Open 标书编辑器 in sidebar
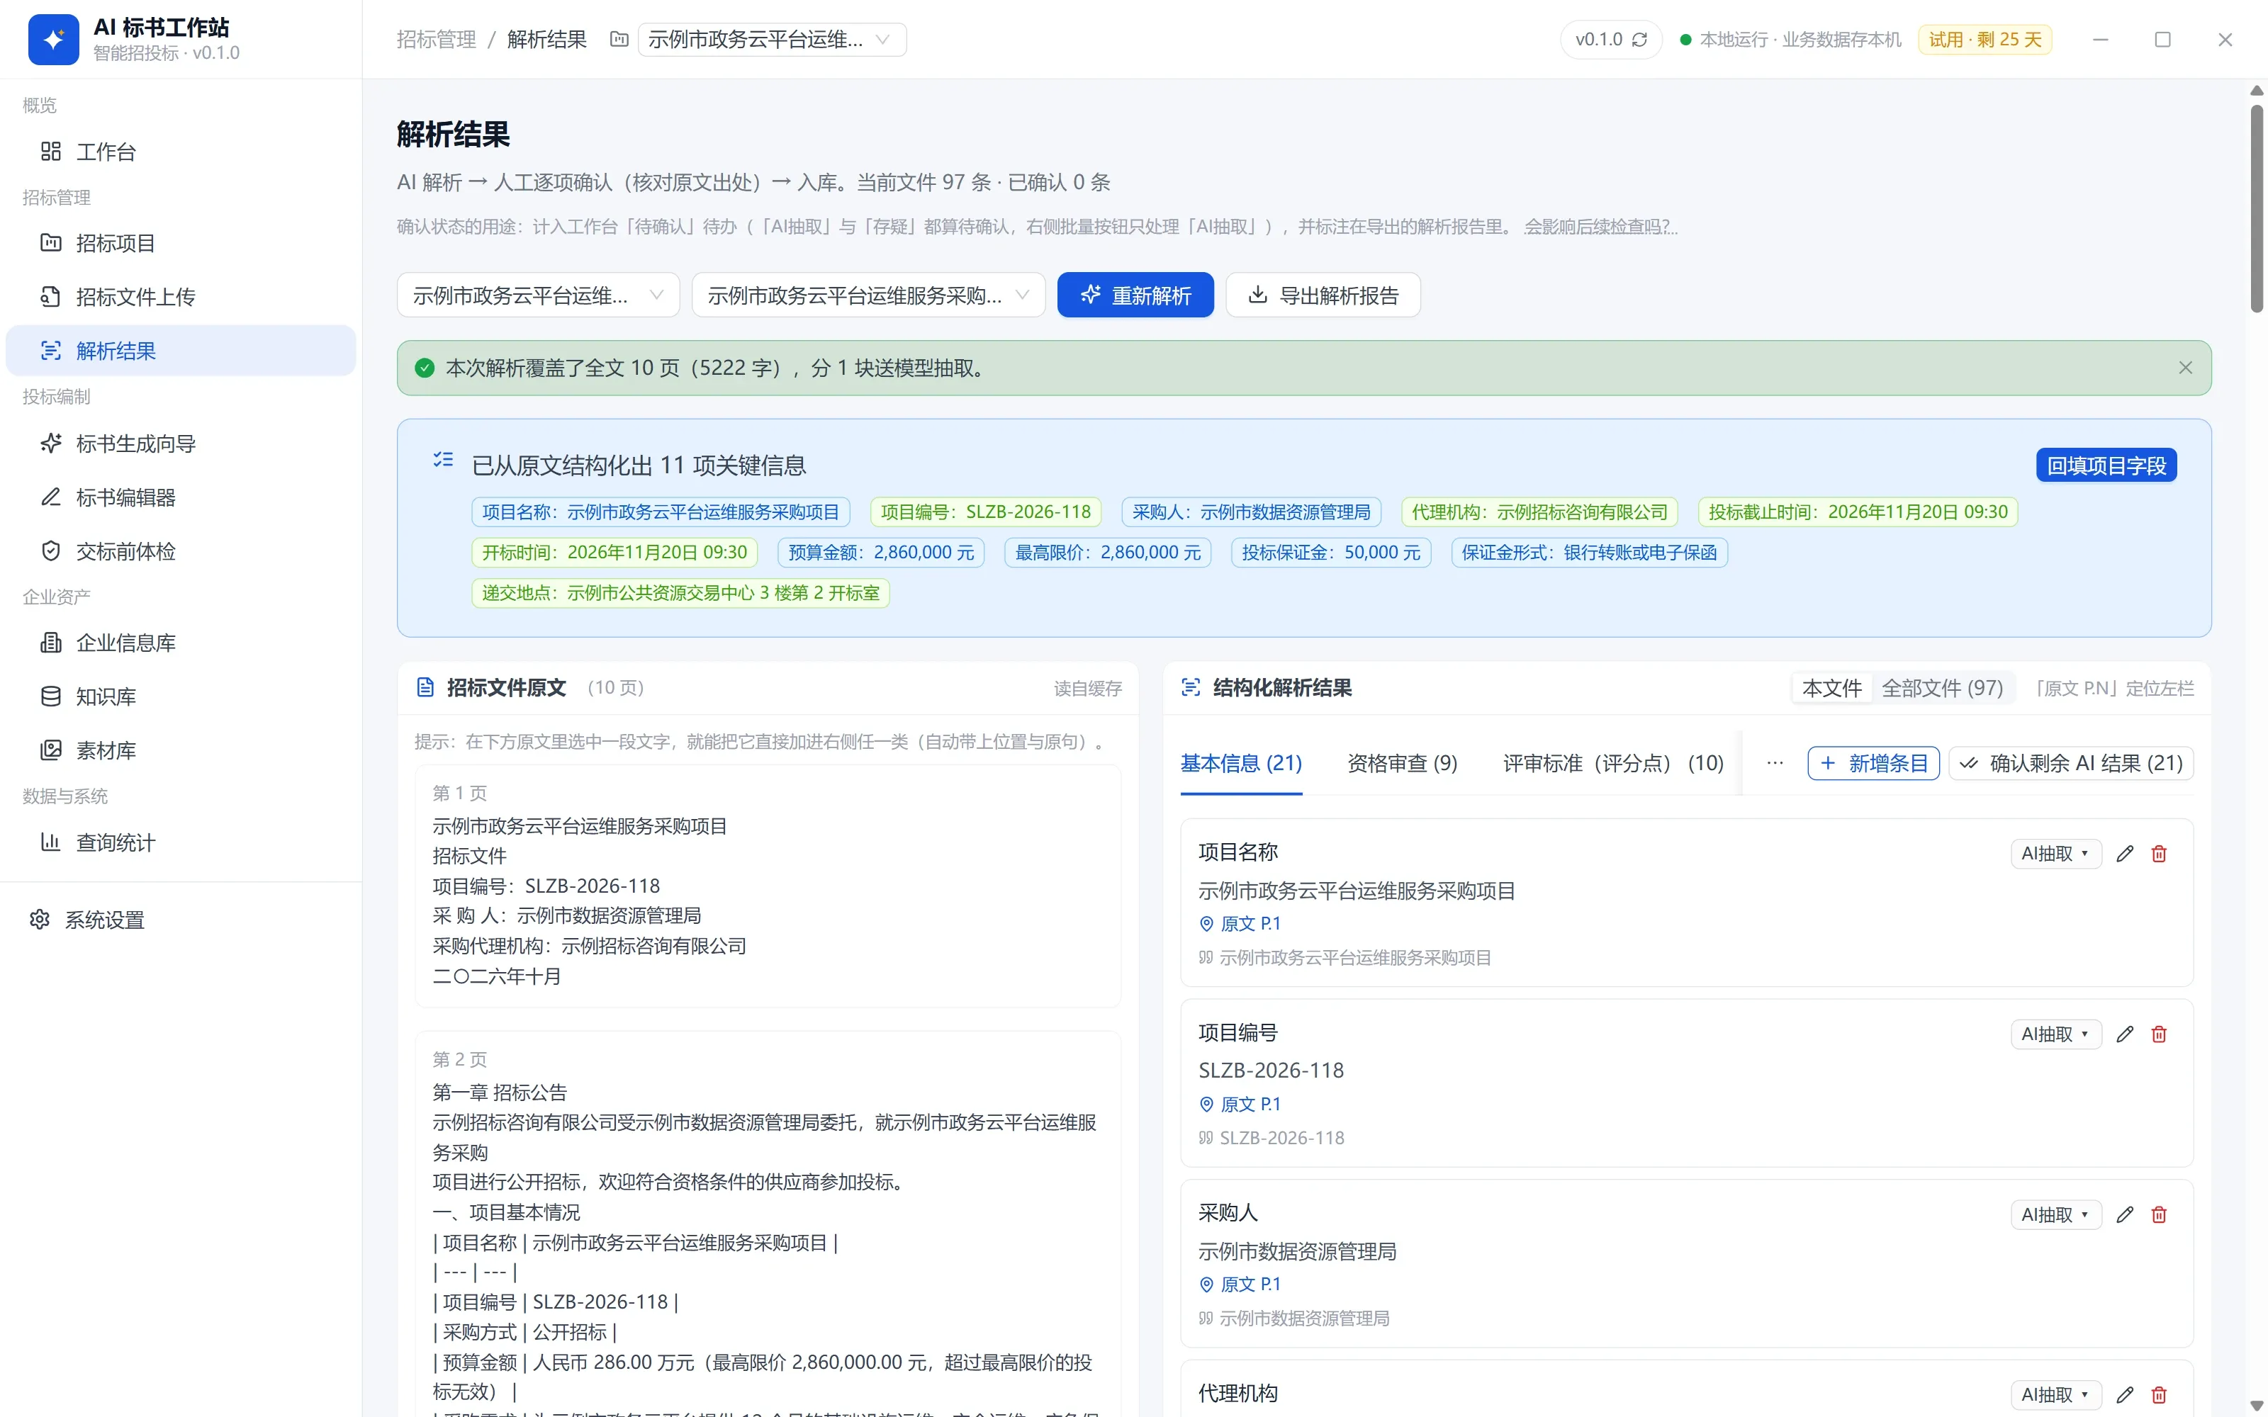The image size is (2268, 1417). 181,497
